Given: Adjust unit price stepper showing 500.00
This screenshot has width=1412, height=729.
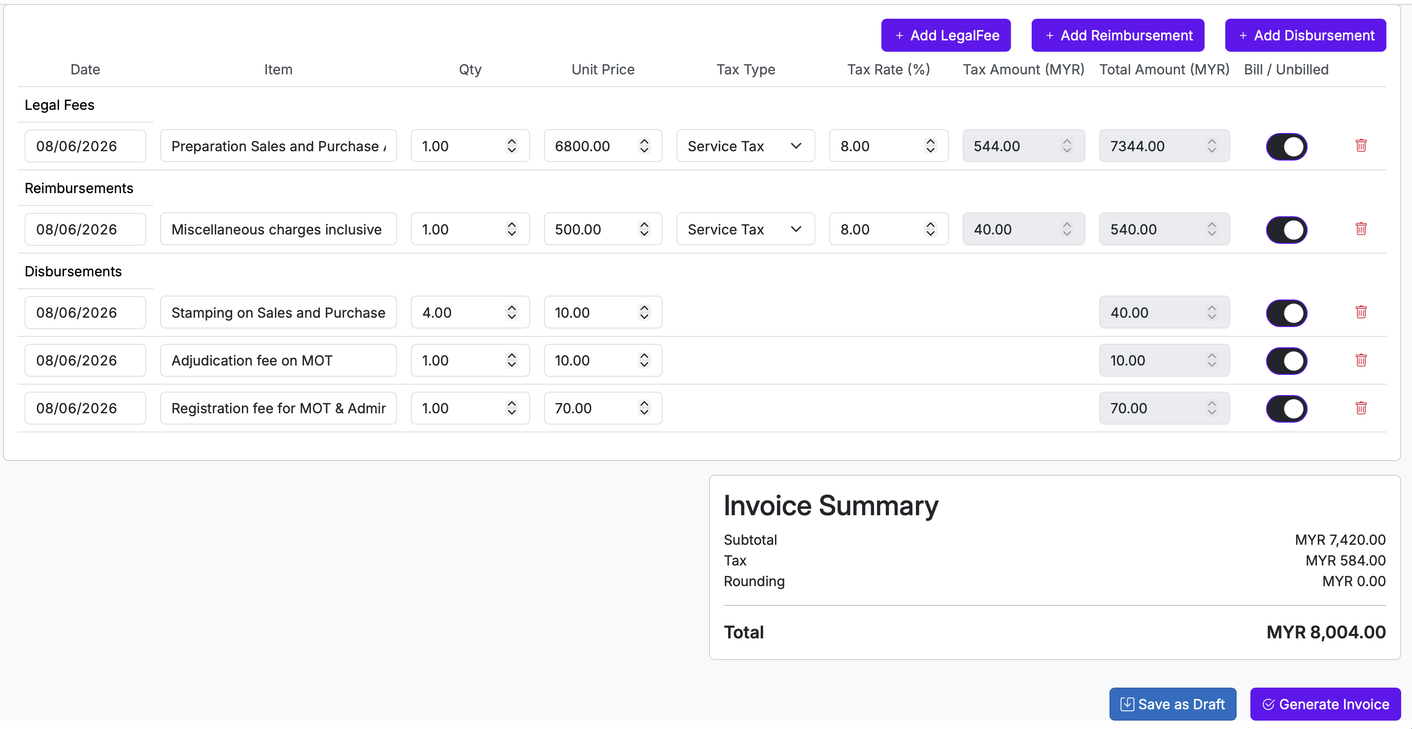Looking at the screenshot, I should click(644, 229).
